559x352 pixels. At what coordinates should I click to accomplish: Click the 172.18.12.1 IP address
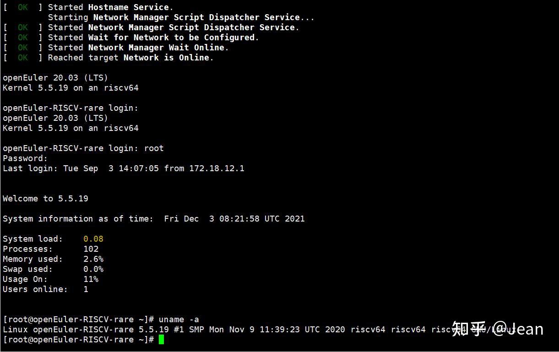coord(217,168)
